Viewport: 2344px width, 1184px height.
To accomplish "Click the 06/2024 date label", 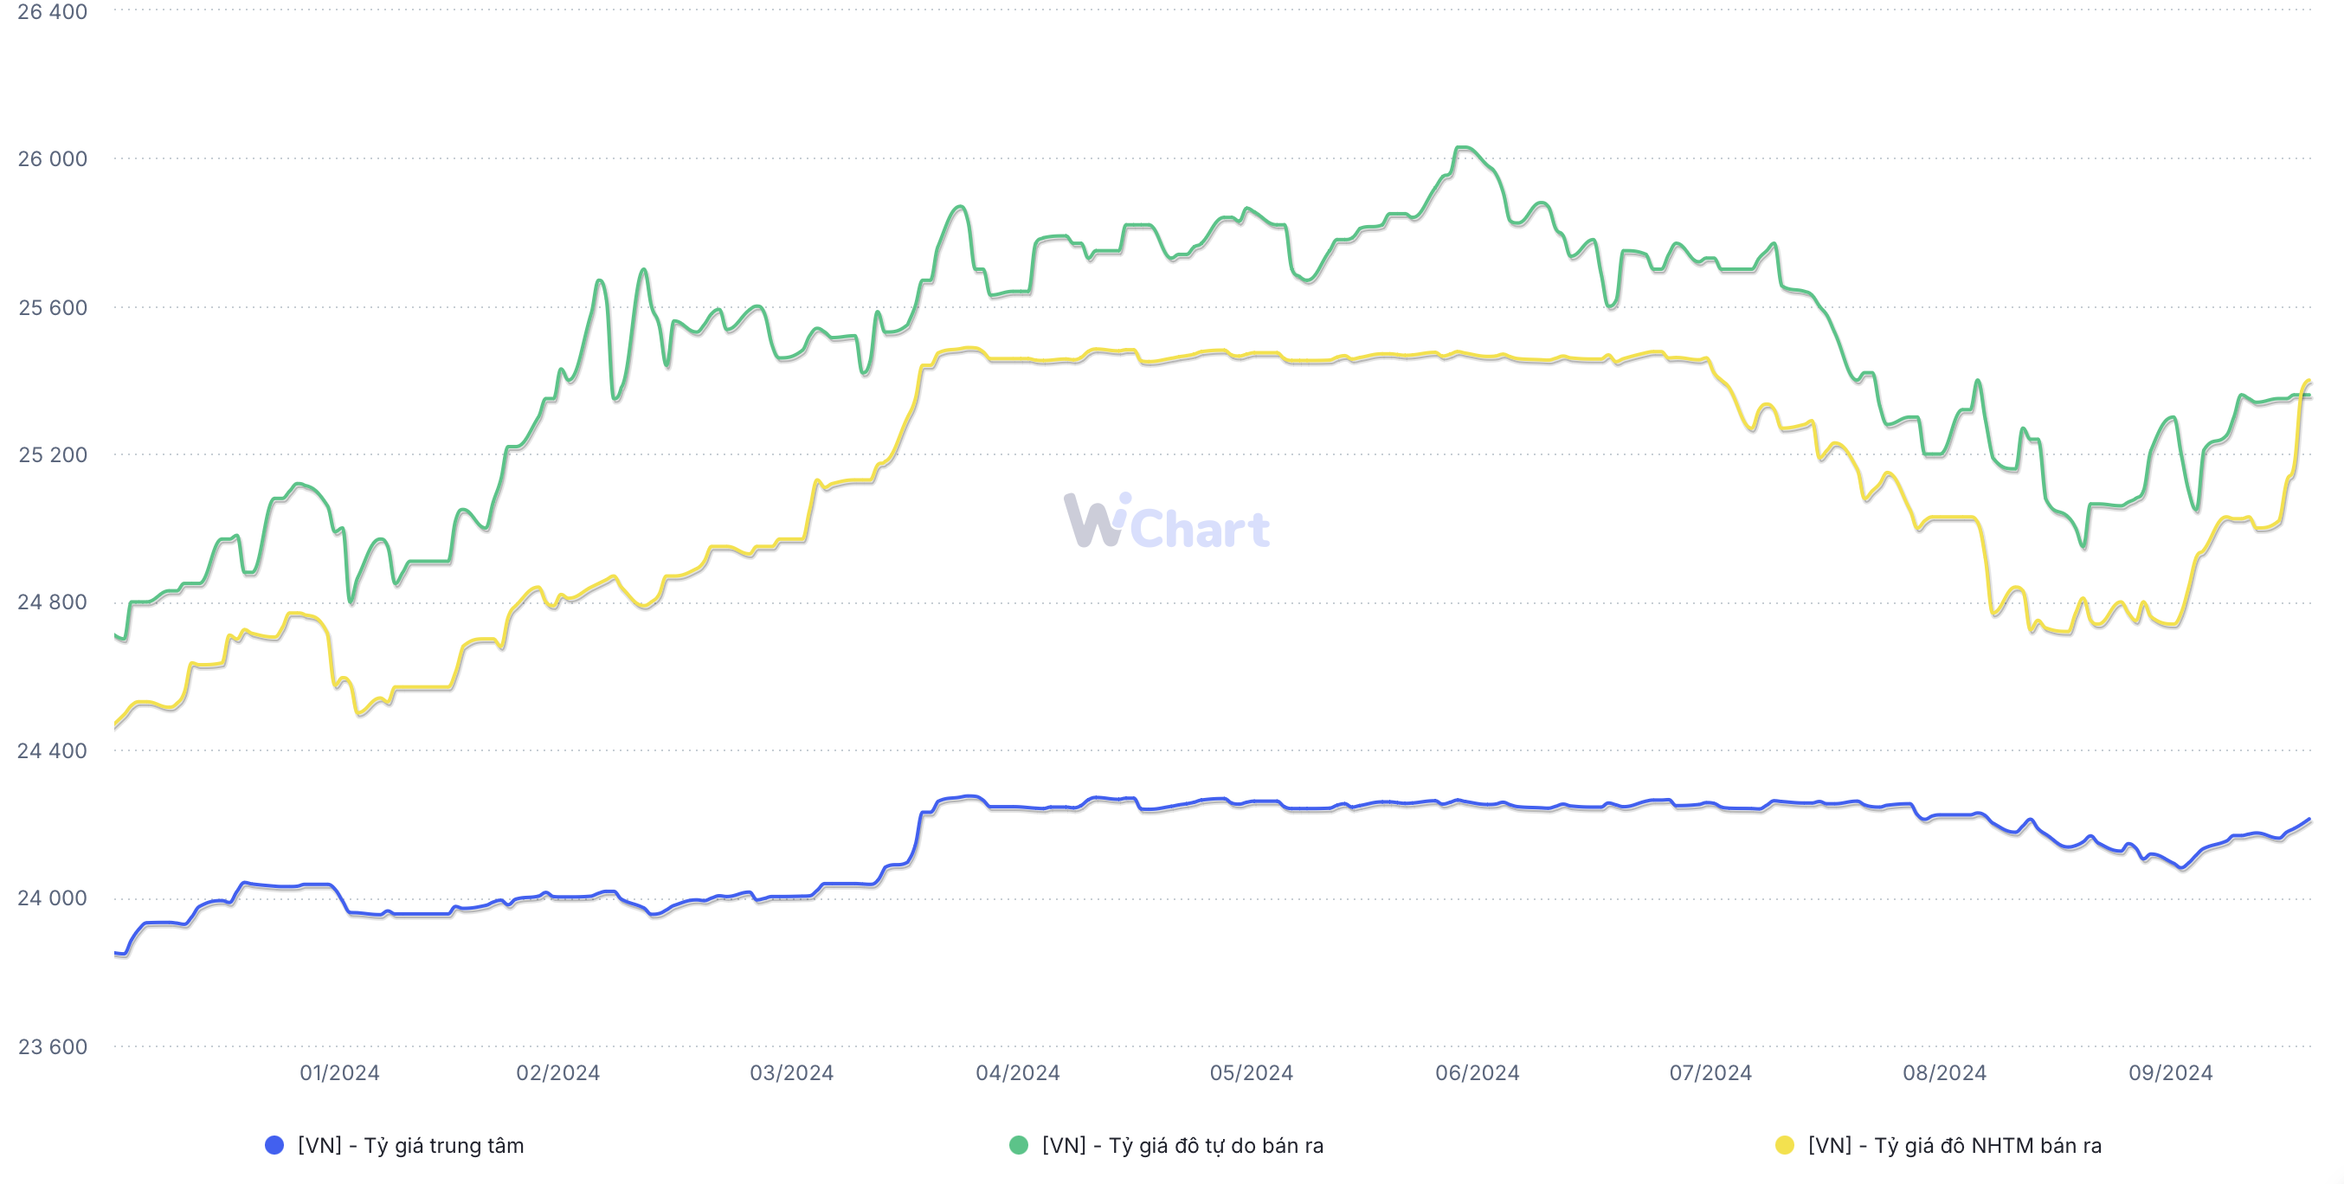I will pyautogui.click(x=1477, y=1073).
